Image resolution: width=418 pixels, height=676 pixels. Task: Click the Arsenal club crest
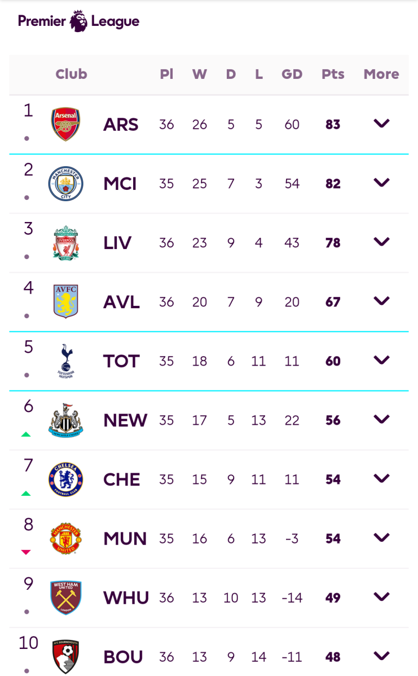click(x=66, y=124)
